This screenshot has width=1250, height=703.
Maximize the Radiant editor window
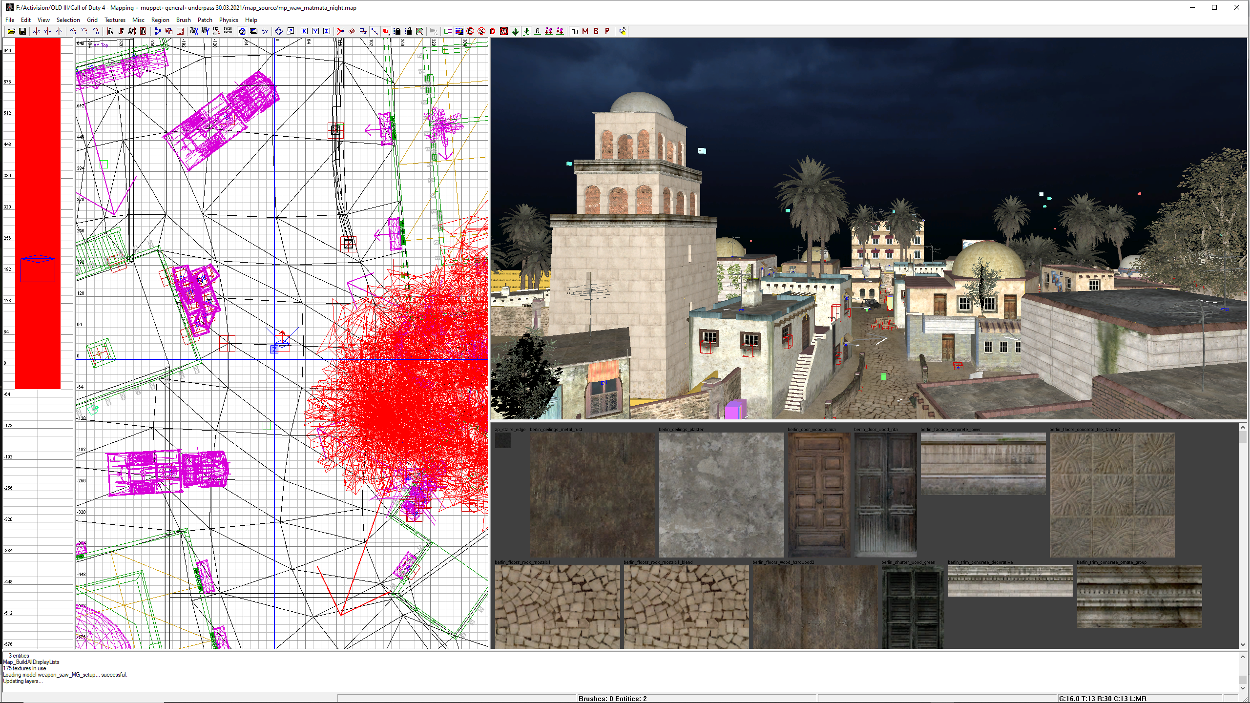pyautogui.click(x=1214, y=7)
